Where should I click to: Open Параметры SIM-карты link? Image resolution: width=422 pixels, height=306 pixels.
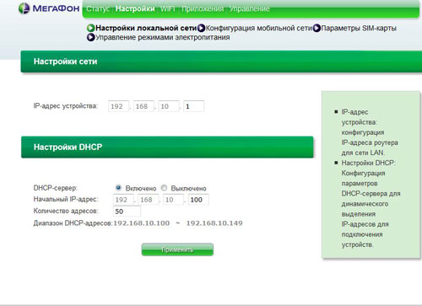[359, 28]
